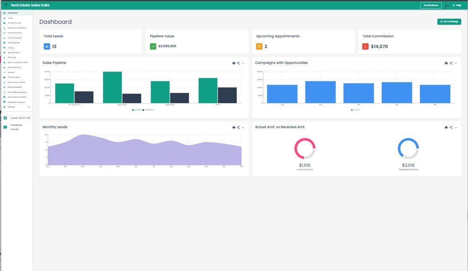
Task: Open Help from the top bar
Action: [456, 5]
